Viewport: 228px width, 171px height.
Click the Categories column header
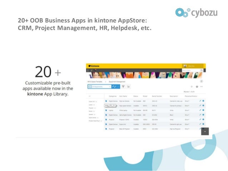(x=113, y=96)
